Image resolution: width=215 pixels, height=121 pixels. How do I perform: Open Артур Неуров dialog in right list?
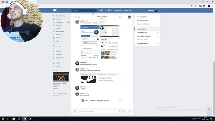click(x=147, y=29)
